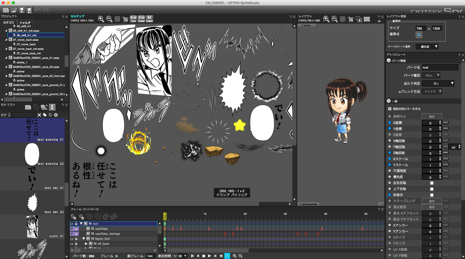
Task: Collapse the kijyun_foot part node
Action: click(x=83, y=239)
